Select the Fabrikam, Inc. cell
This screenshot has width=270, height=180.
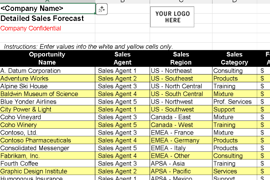tap(47, 155)
